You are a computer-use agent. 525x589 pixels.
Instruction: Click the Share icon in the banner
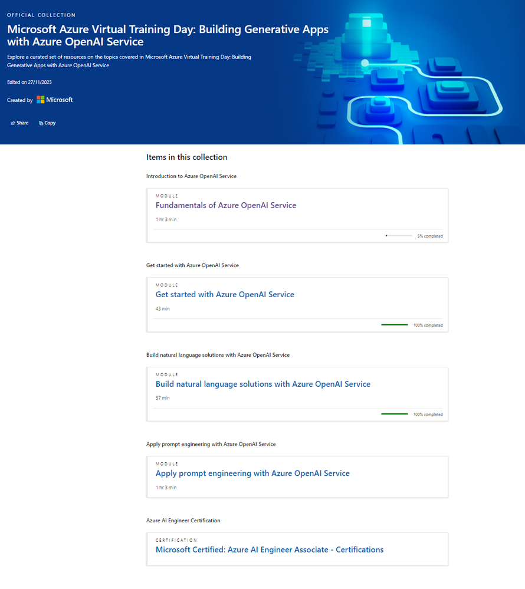pyautogui.click(x=13, y=123)
